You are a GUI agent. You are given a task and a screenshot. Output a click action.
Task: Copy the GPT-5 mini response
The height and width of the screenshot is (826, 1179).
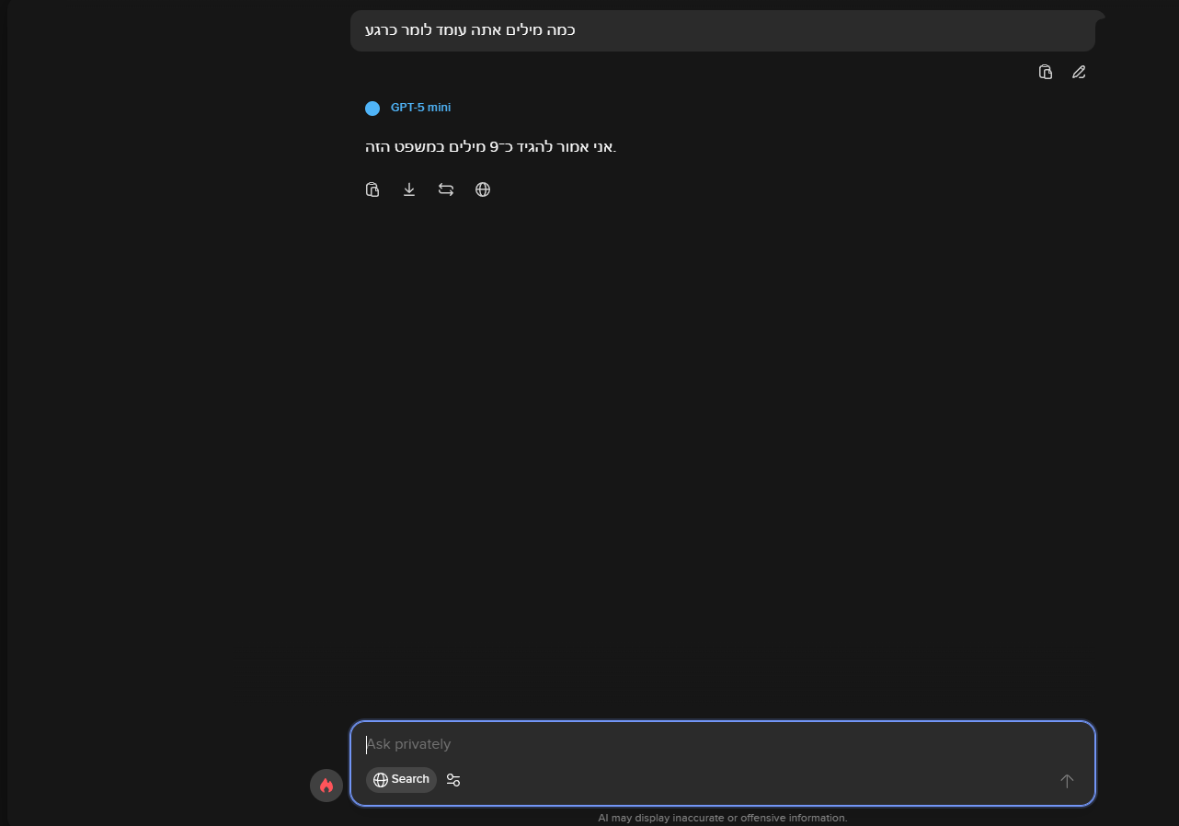(x=372, y=189)
